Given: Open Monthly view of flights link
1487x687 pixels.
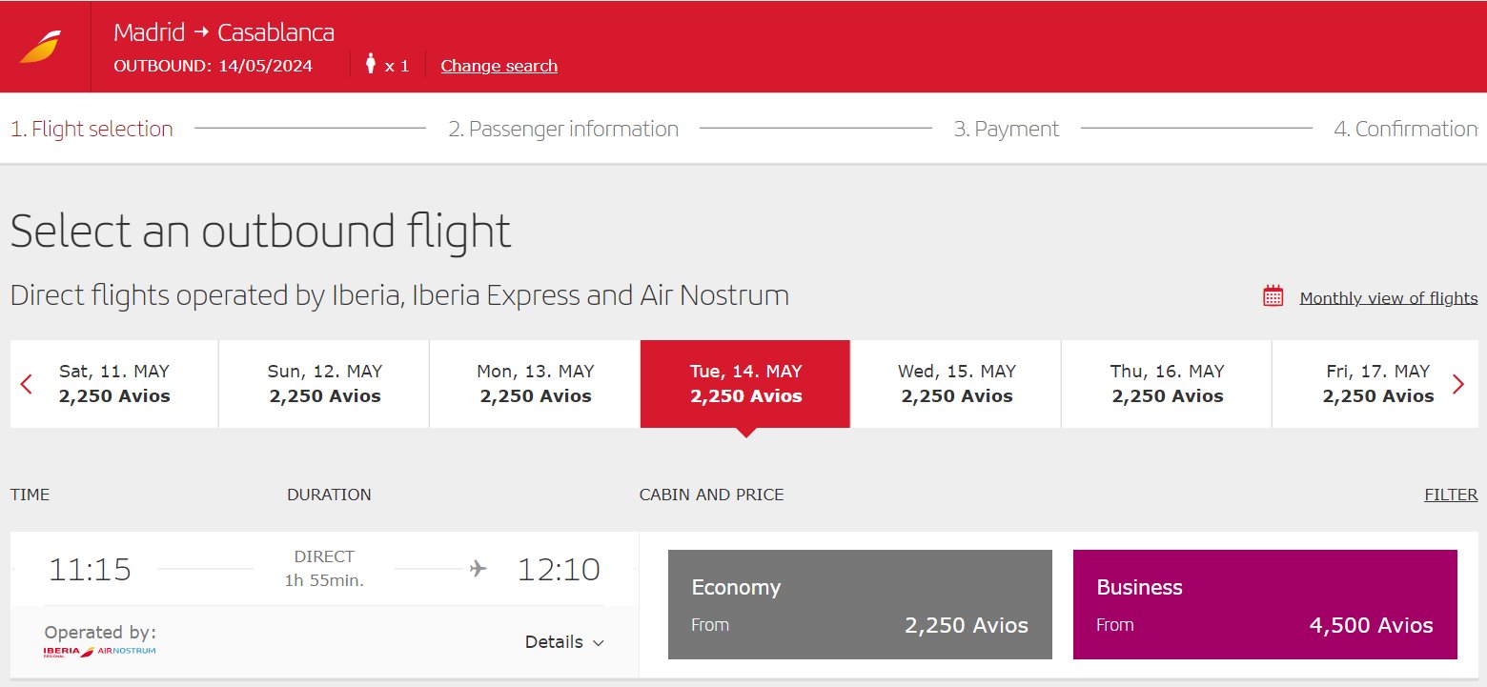Looking at the screenshot, I should pyautogui.click(x=1389, y=298).
